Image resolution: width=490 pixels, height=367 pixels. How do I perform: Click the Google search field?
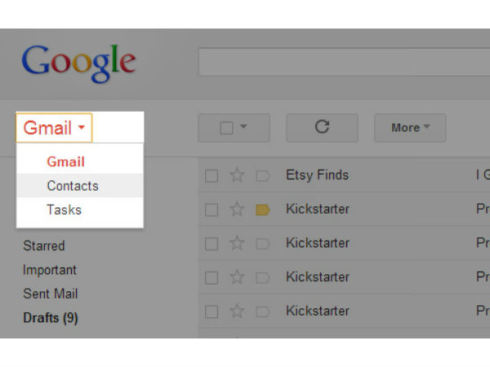click(x=343, y=63)
